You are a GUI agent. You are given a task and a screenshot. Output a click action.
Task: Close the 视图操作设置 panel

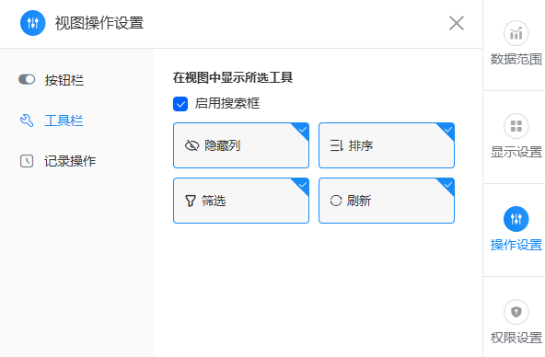click(457, 23)
